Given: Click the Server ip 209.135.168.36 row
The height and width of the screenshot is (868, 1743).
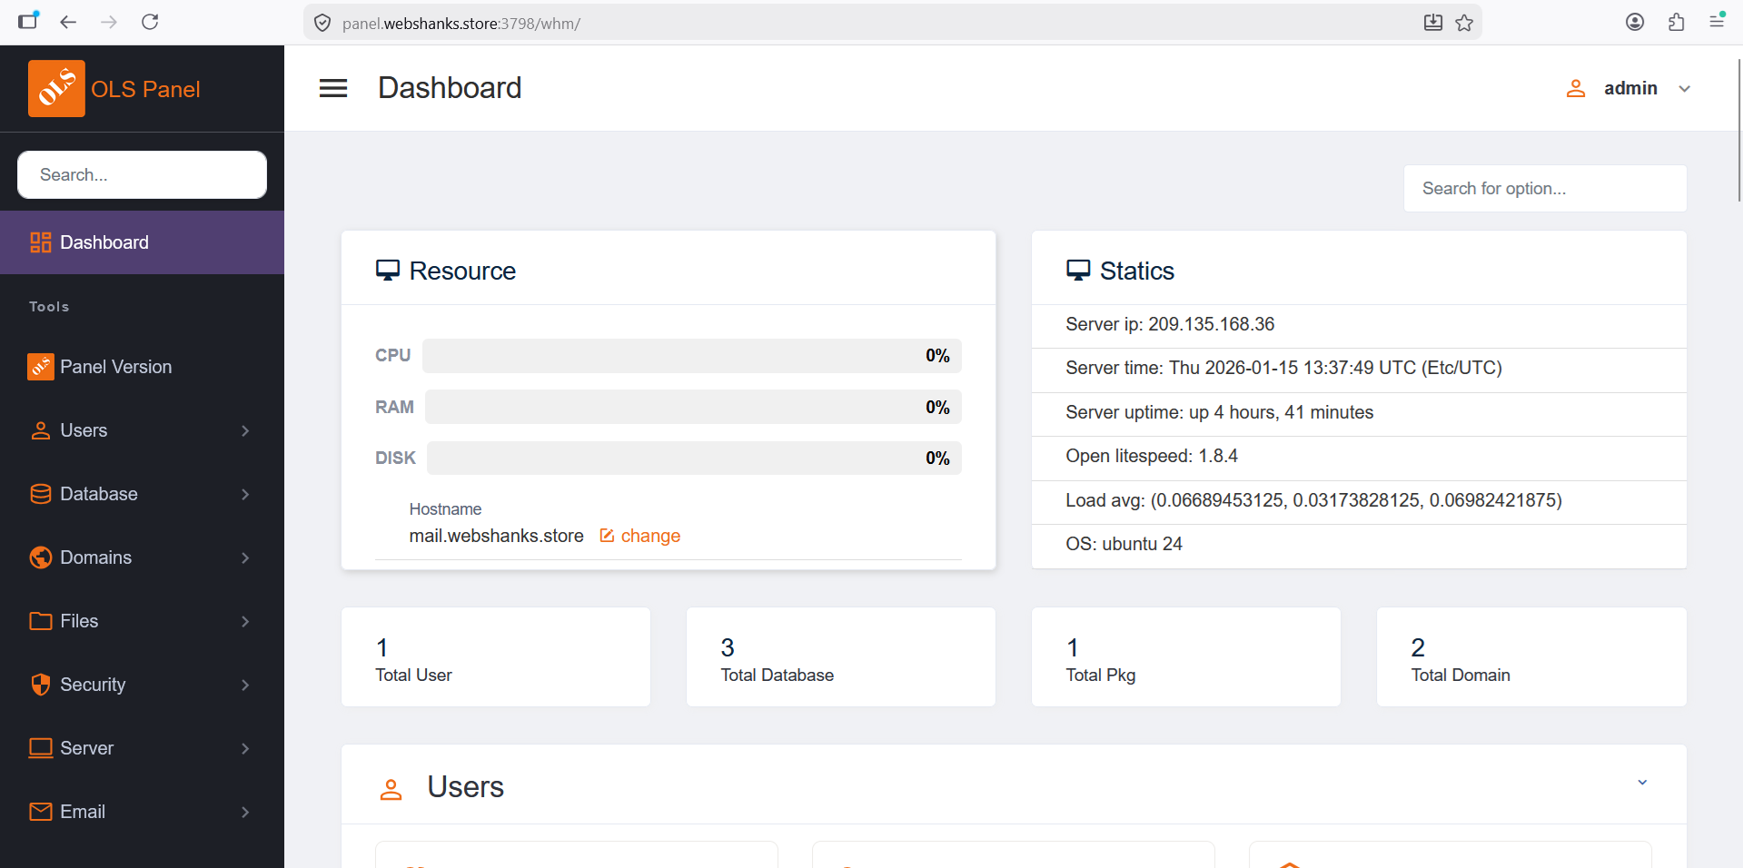Looking at the screenshot, I should tap(1359, 325).
